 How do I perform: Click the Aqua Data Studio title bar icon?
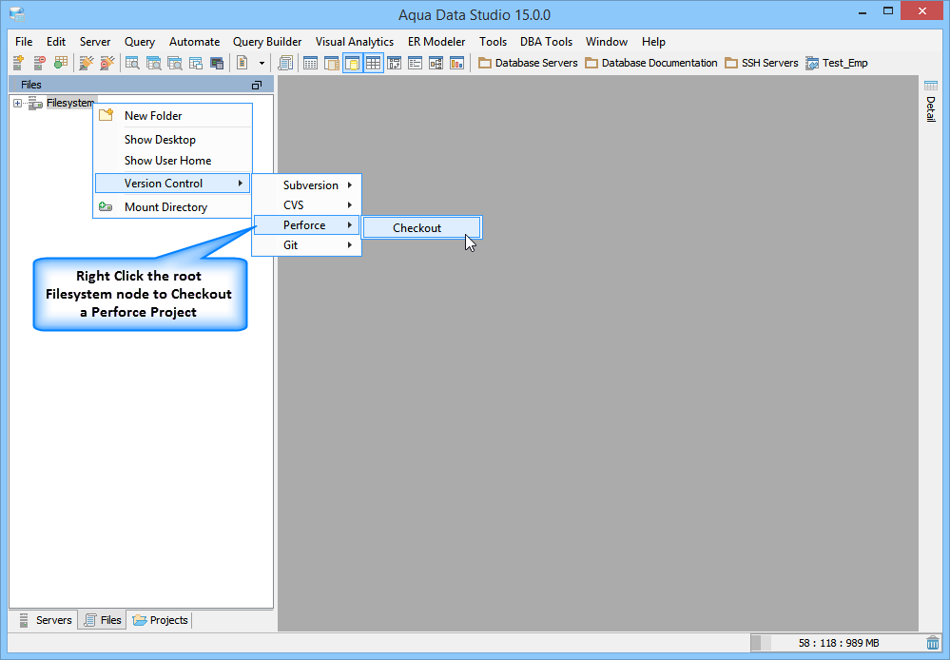17,13
